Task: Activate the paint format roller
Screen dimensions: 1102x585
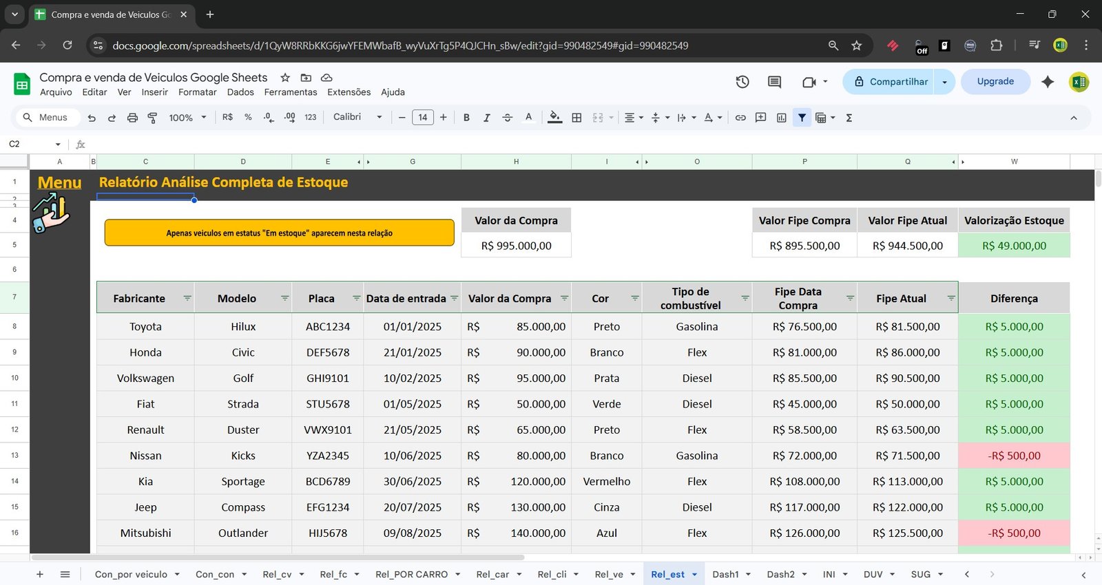Action: [152, 118]
